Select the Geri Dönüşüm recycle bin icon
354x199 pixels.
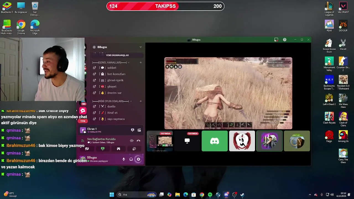pyautogui.click(x=35, y=9)
